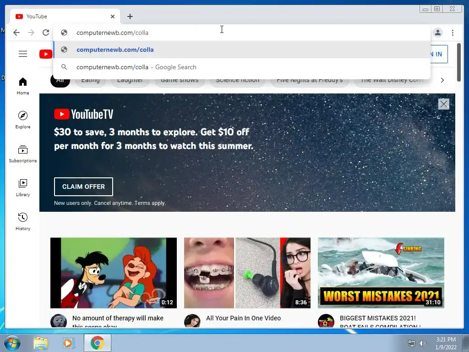The height and width of the screenshot is (352, 469).
Task: Click the address bar URL text field
Action: pos(242,33)
